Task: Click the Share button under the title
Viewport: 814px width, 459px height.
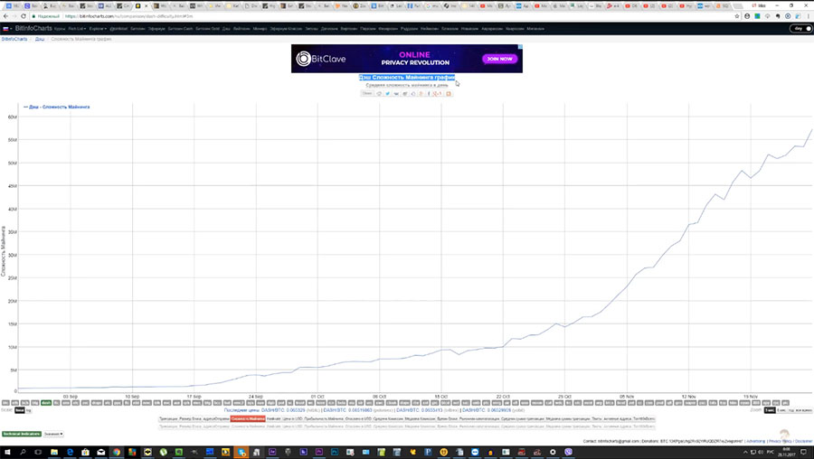Action: (x=367, y=93)
